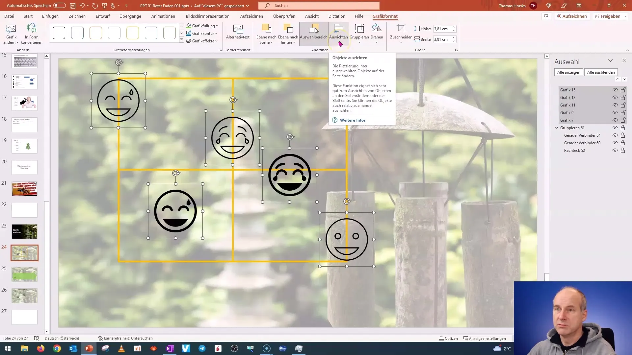Click Alle anzeigen button
Viewport: 632px width, 355px height.
[569, 72]
